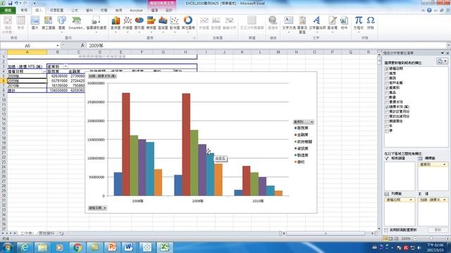Select the 金融業 red legend entry

tap(301, 134)
